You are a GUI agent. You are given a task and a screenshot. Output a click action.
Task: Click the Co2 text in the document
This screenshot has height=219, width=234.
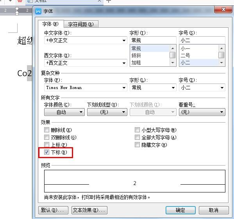point(25,73)
